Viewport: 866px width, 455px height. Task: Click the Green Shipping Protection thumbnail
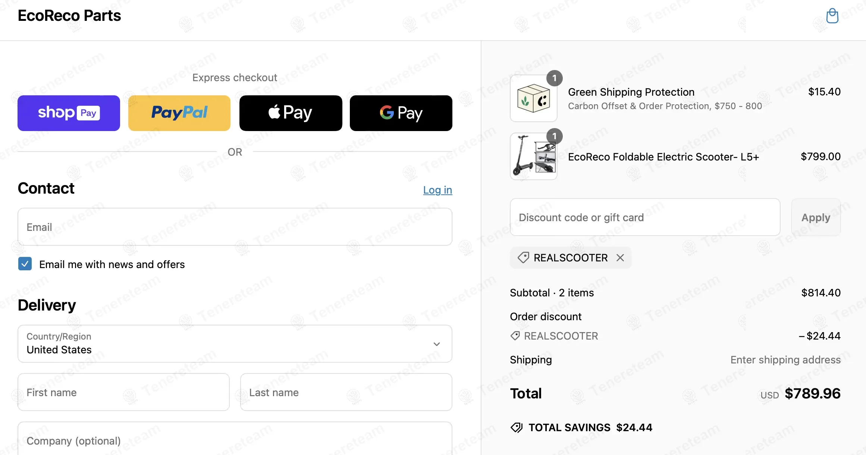[x=533, y=98]
